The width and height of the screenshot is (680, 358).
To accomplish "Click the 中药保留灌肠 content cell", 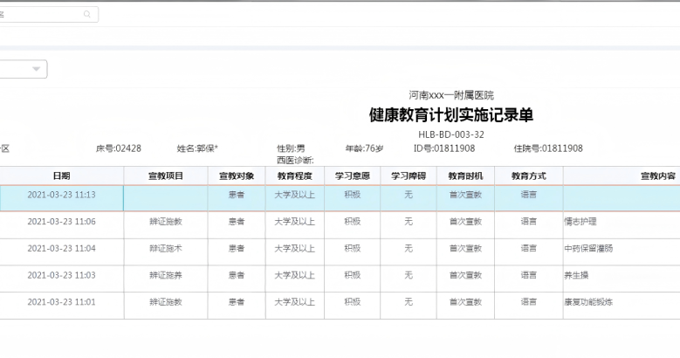I will tap(588, 248).
